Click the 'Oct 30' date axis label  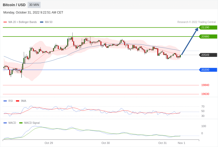point(106,143)
